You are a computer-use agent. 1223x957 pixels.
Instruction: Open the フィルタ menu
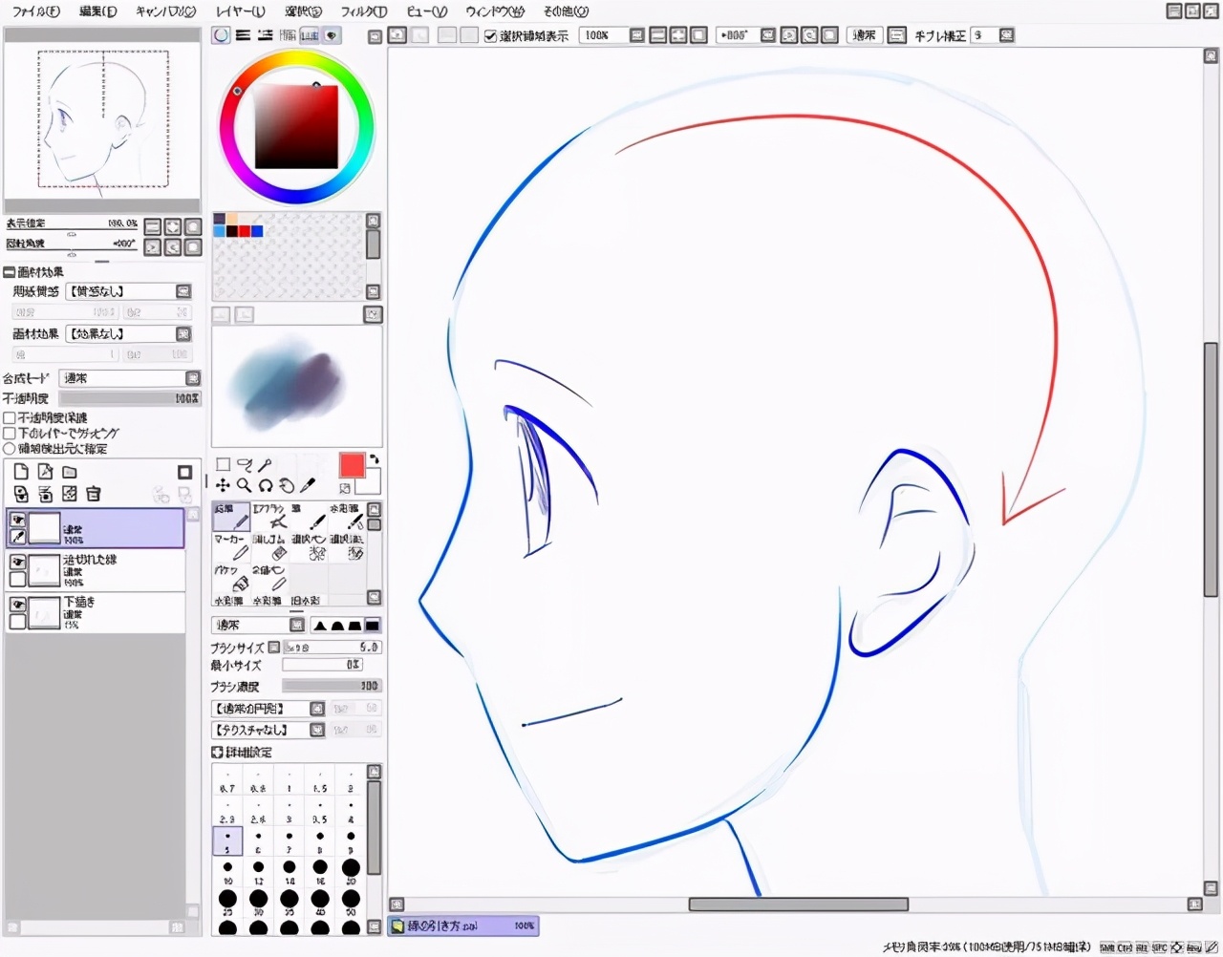363,11
